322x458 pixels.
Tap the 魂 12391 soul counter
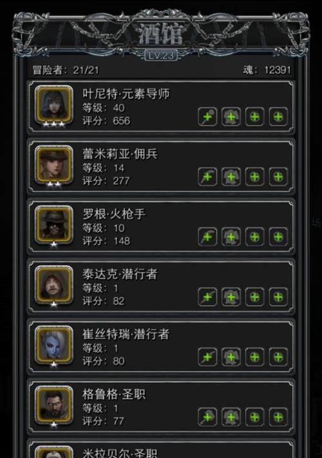click(267, 70)
